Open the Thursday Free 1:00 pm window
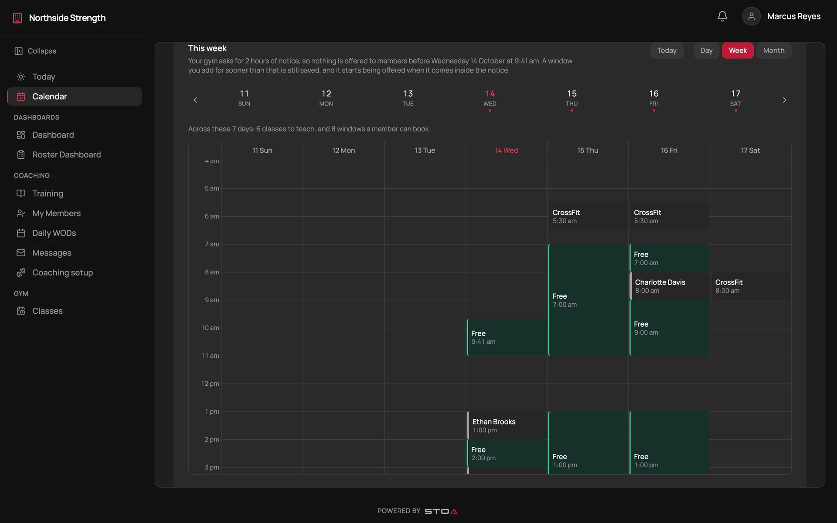The width and height of the screenshot is (837, 523). click(x=588, y=443)
